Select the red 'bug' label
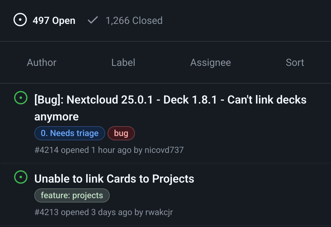This screenshot has height=227, width=331. pyautogui.click(x=121, y=133)
